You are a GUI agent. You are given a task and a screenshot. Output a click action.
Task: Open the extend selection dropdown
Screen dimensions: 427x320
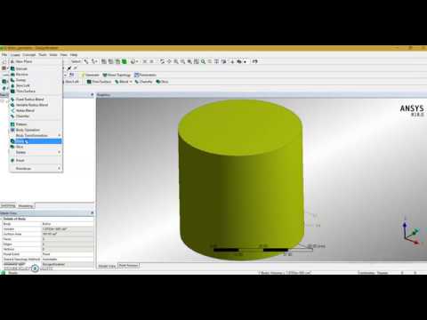134,61
